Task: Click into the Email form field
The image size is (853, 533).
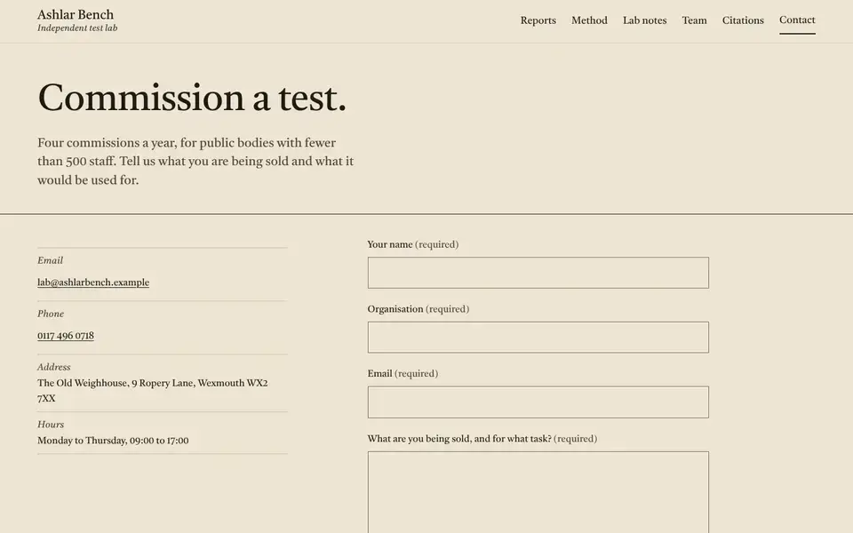Action: (x=538, y=402)
